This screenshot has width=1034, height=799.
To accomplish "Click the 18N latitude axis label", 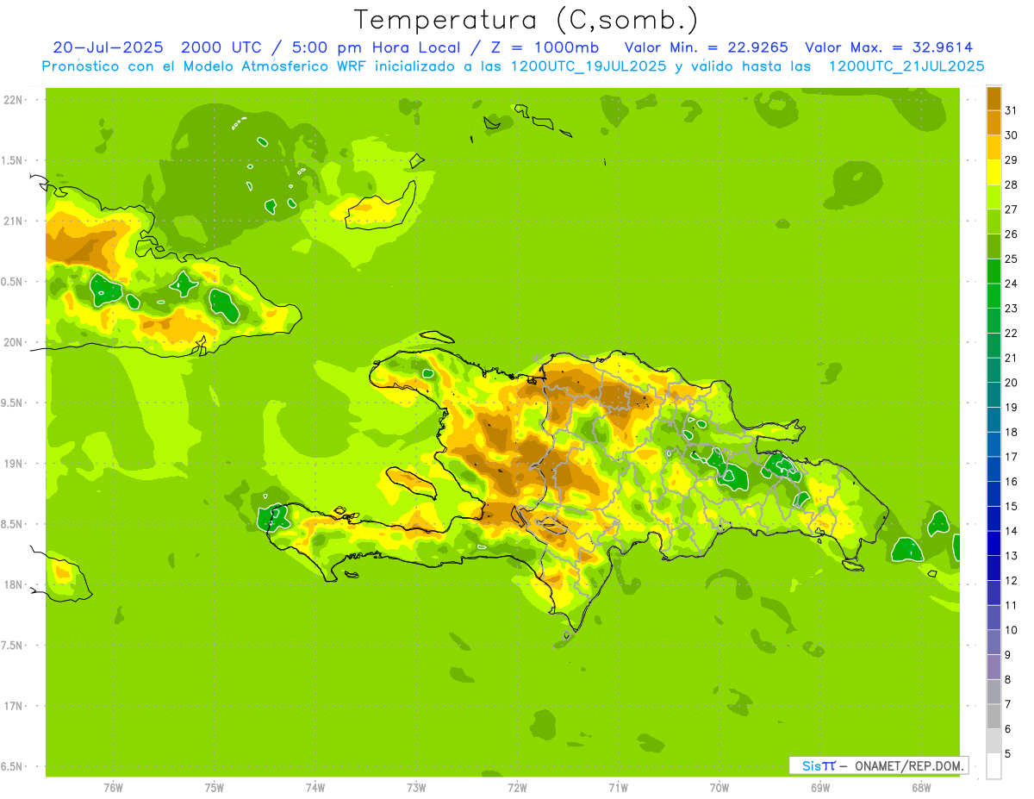I will tap(13, 585).
